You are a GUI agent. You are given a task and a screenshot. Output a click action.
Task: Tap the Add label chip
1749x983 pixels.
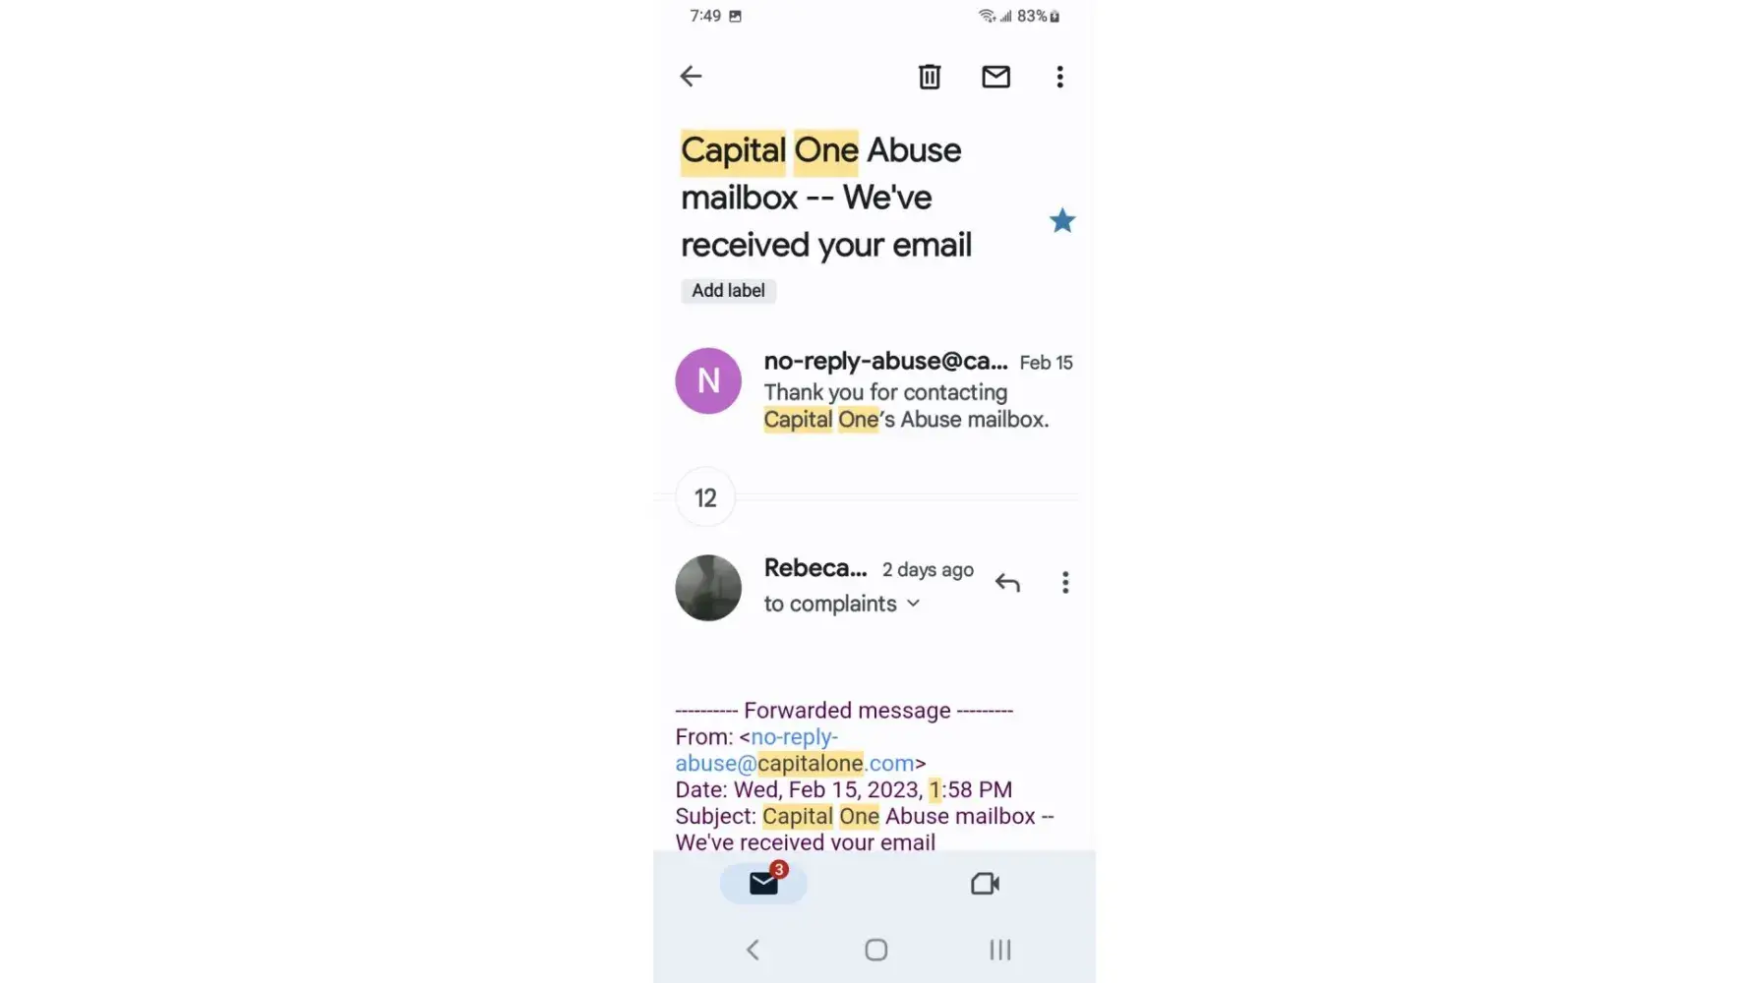728,291
